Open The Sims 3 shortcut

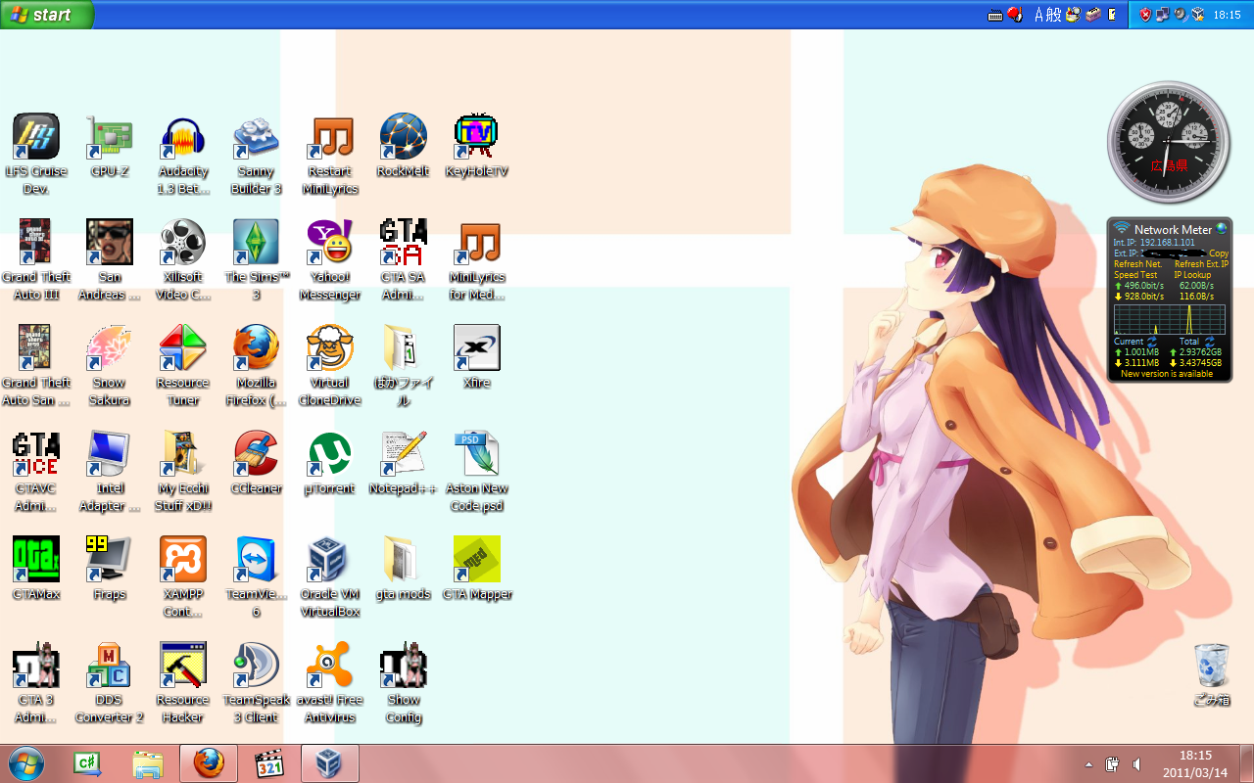coord(257,259)
